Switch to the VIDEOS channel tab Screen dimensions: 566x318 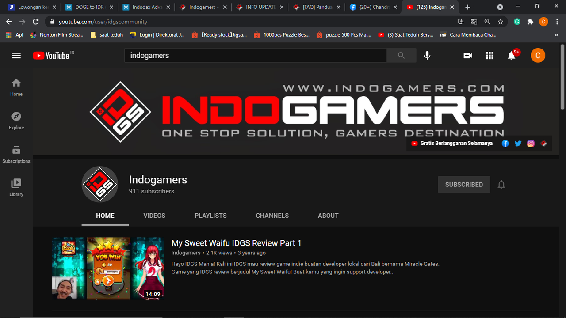[x=154, y=216]
